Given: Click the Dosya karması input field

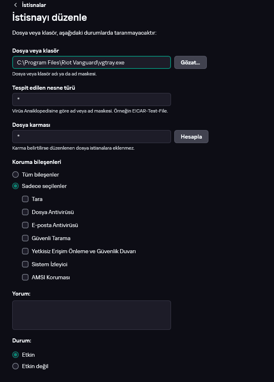Looking at the screenshot, I should (x=92, y=137).
